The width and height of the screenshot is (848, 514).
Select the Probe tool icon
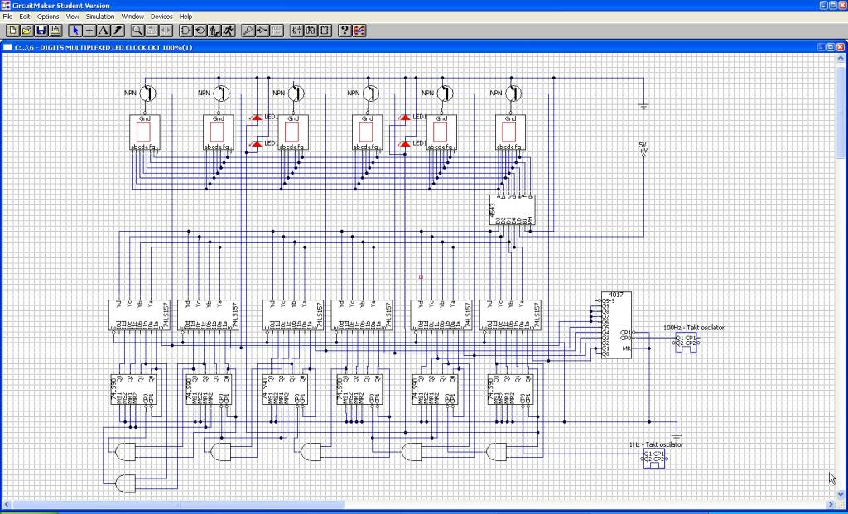pos(248,31)
